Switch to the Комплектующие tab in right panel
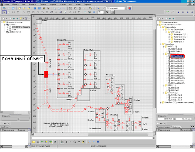This screenshot has width=195, height=152. pos(164,127)
